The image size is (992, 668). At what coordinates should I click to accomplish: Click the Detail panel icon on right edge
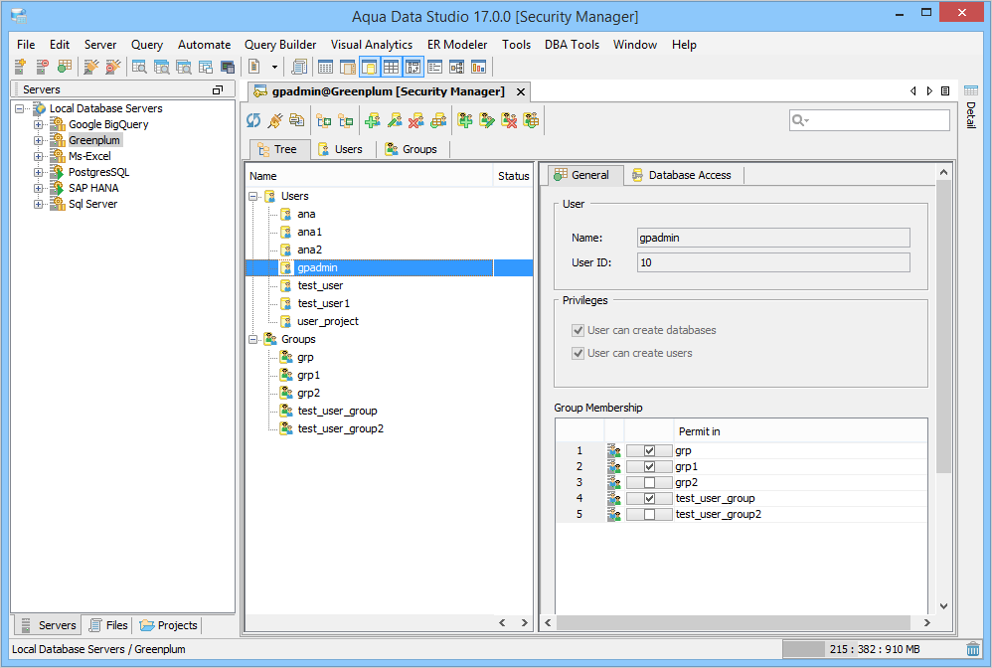(971, 90)
